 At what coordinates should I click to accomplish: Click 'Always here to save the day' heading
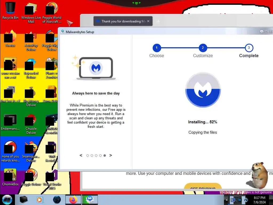[96, 93]
